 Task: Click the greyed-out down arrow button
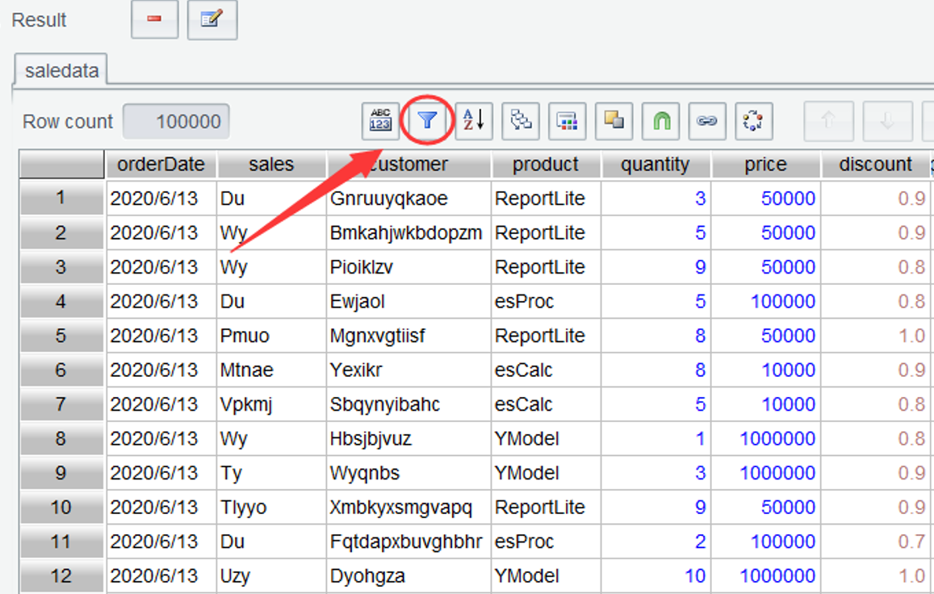[887, 121]
